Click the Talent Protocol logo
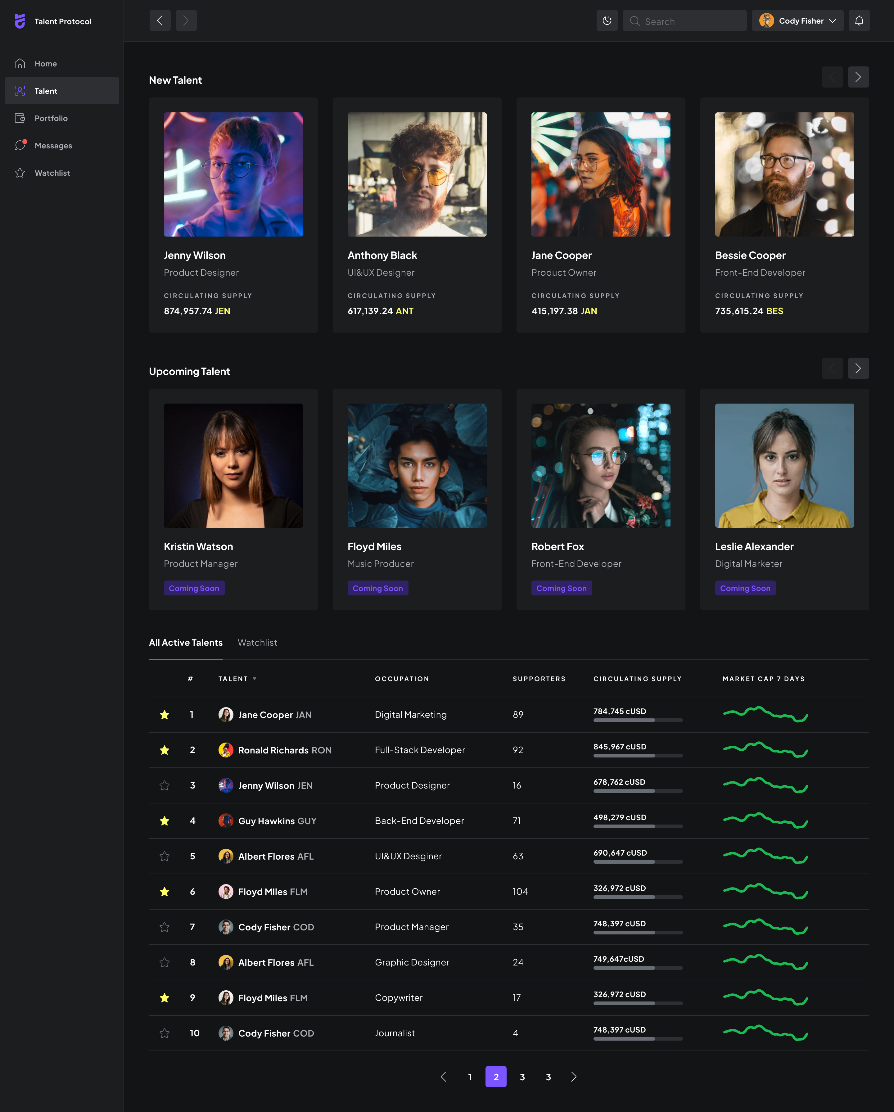894x1112 pixels. click(x=20, y=21)
